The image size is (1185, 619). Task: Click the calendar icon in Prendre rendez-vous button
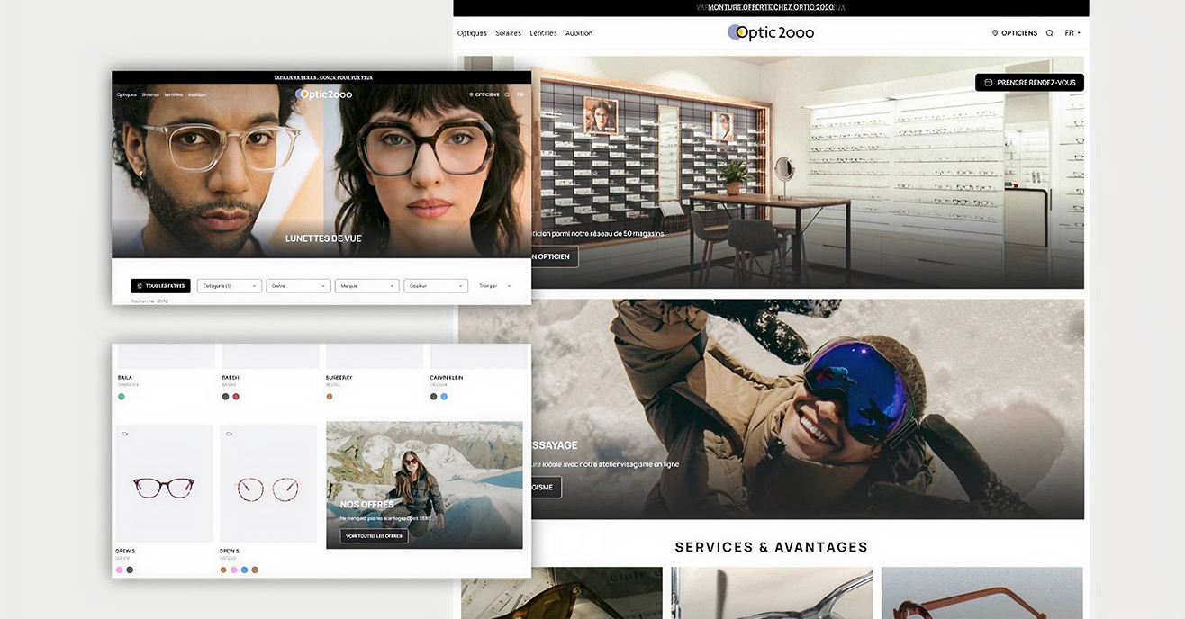point(988,83)
